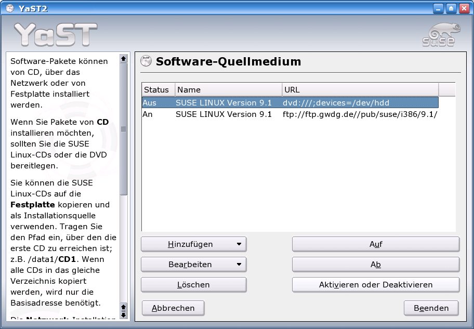Minimize the YaST2 window
Viewport: 474px width, 329px height.
[438, 8]
